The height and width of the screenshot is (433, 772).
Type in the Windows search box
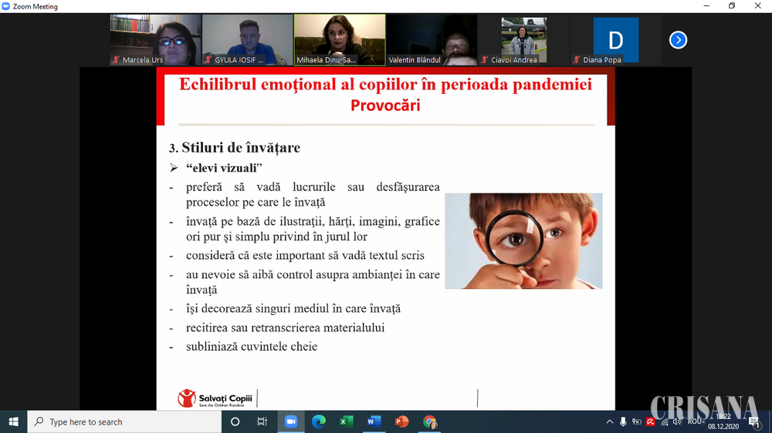coord(124,421)
